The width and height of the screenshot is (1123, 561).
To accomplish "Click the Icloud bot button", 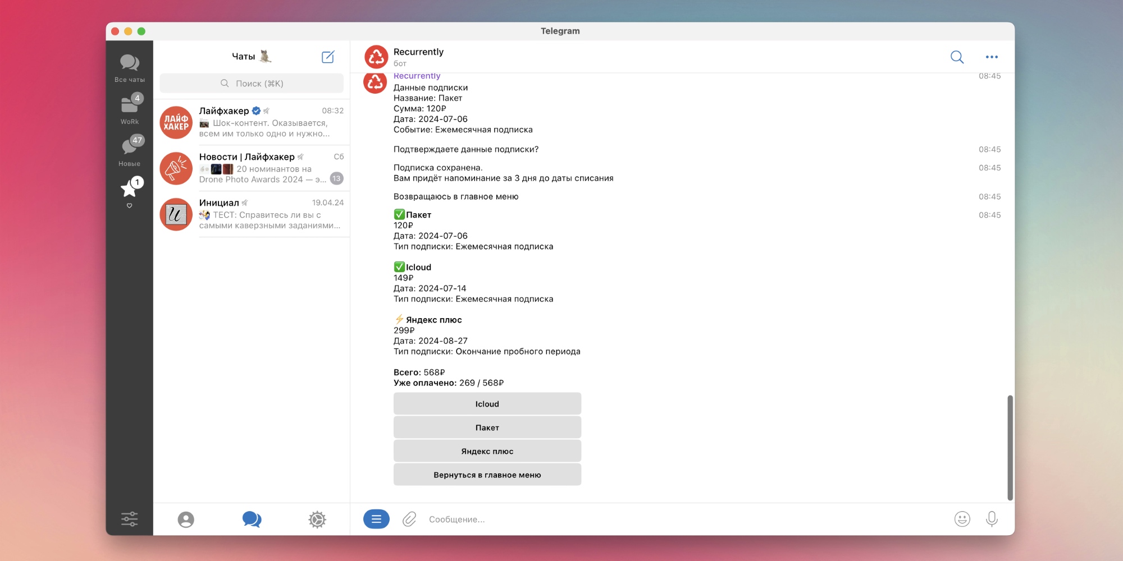I will click(x=487, y=404).
